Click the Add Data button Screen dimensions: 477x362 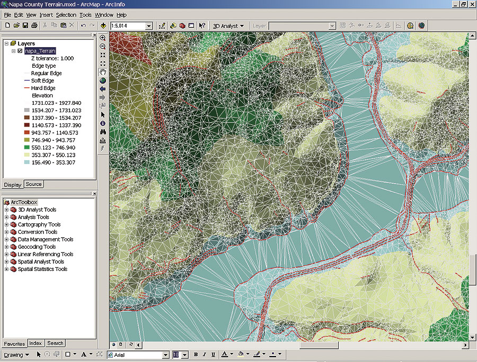[103, 25]
